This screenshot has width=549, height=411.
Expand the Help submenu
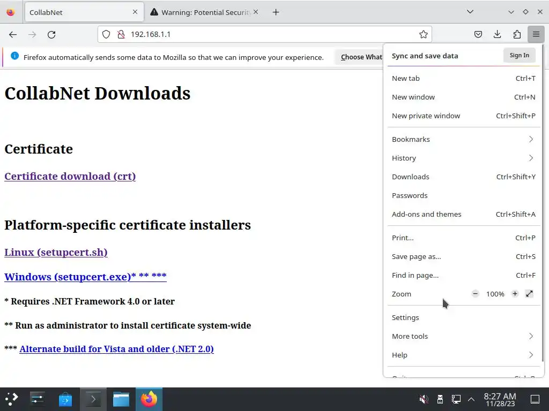click(464, 355)
